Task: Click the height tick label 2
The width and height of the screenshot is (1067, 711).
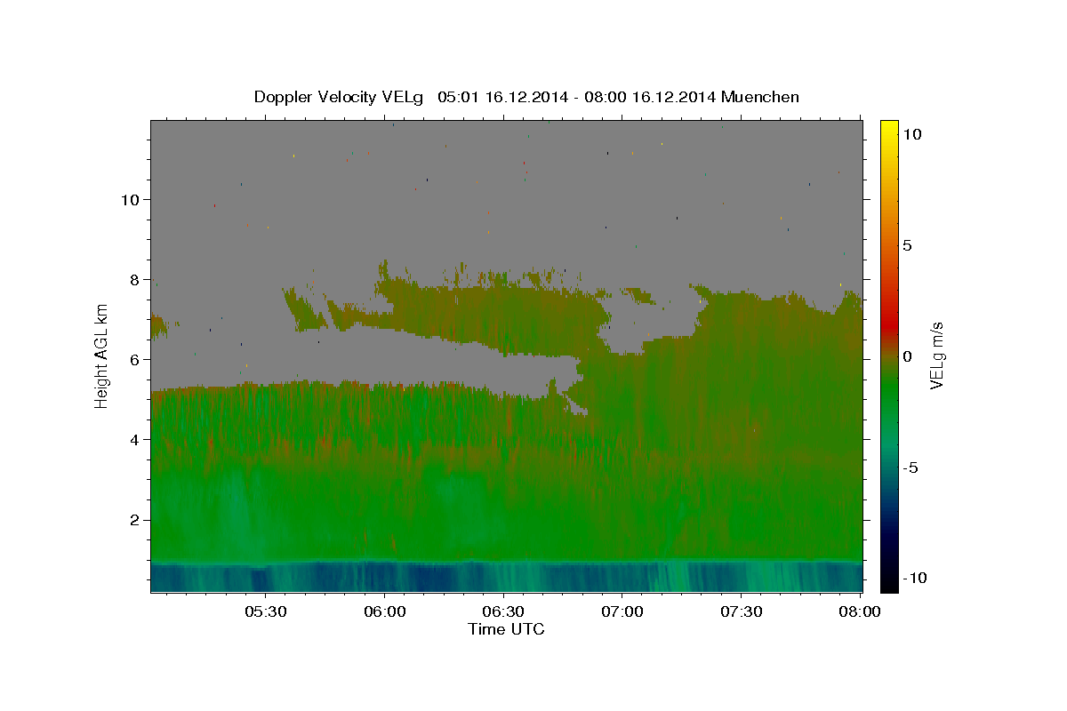Action: click(x=135, y=519)
